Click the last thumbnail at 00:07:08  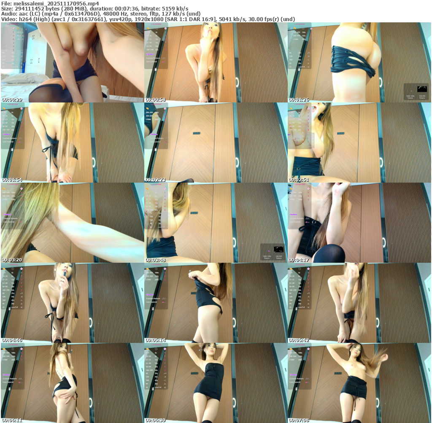[359, 383]
